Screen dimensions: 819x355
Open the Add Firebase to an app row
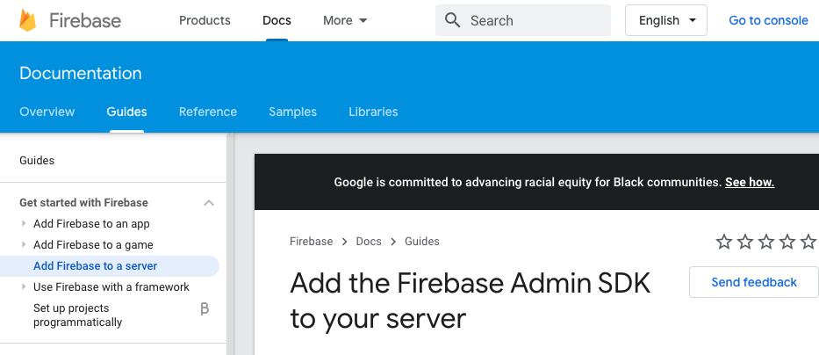tap(91, 224)
